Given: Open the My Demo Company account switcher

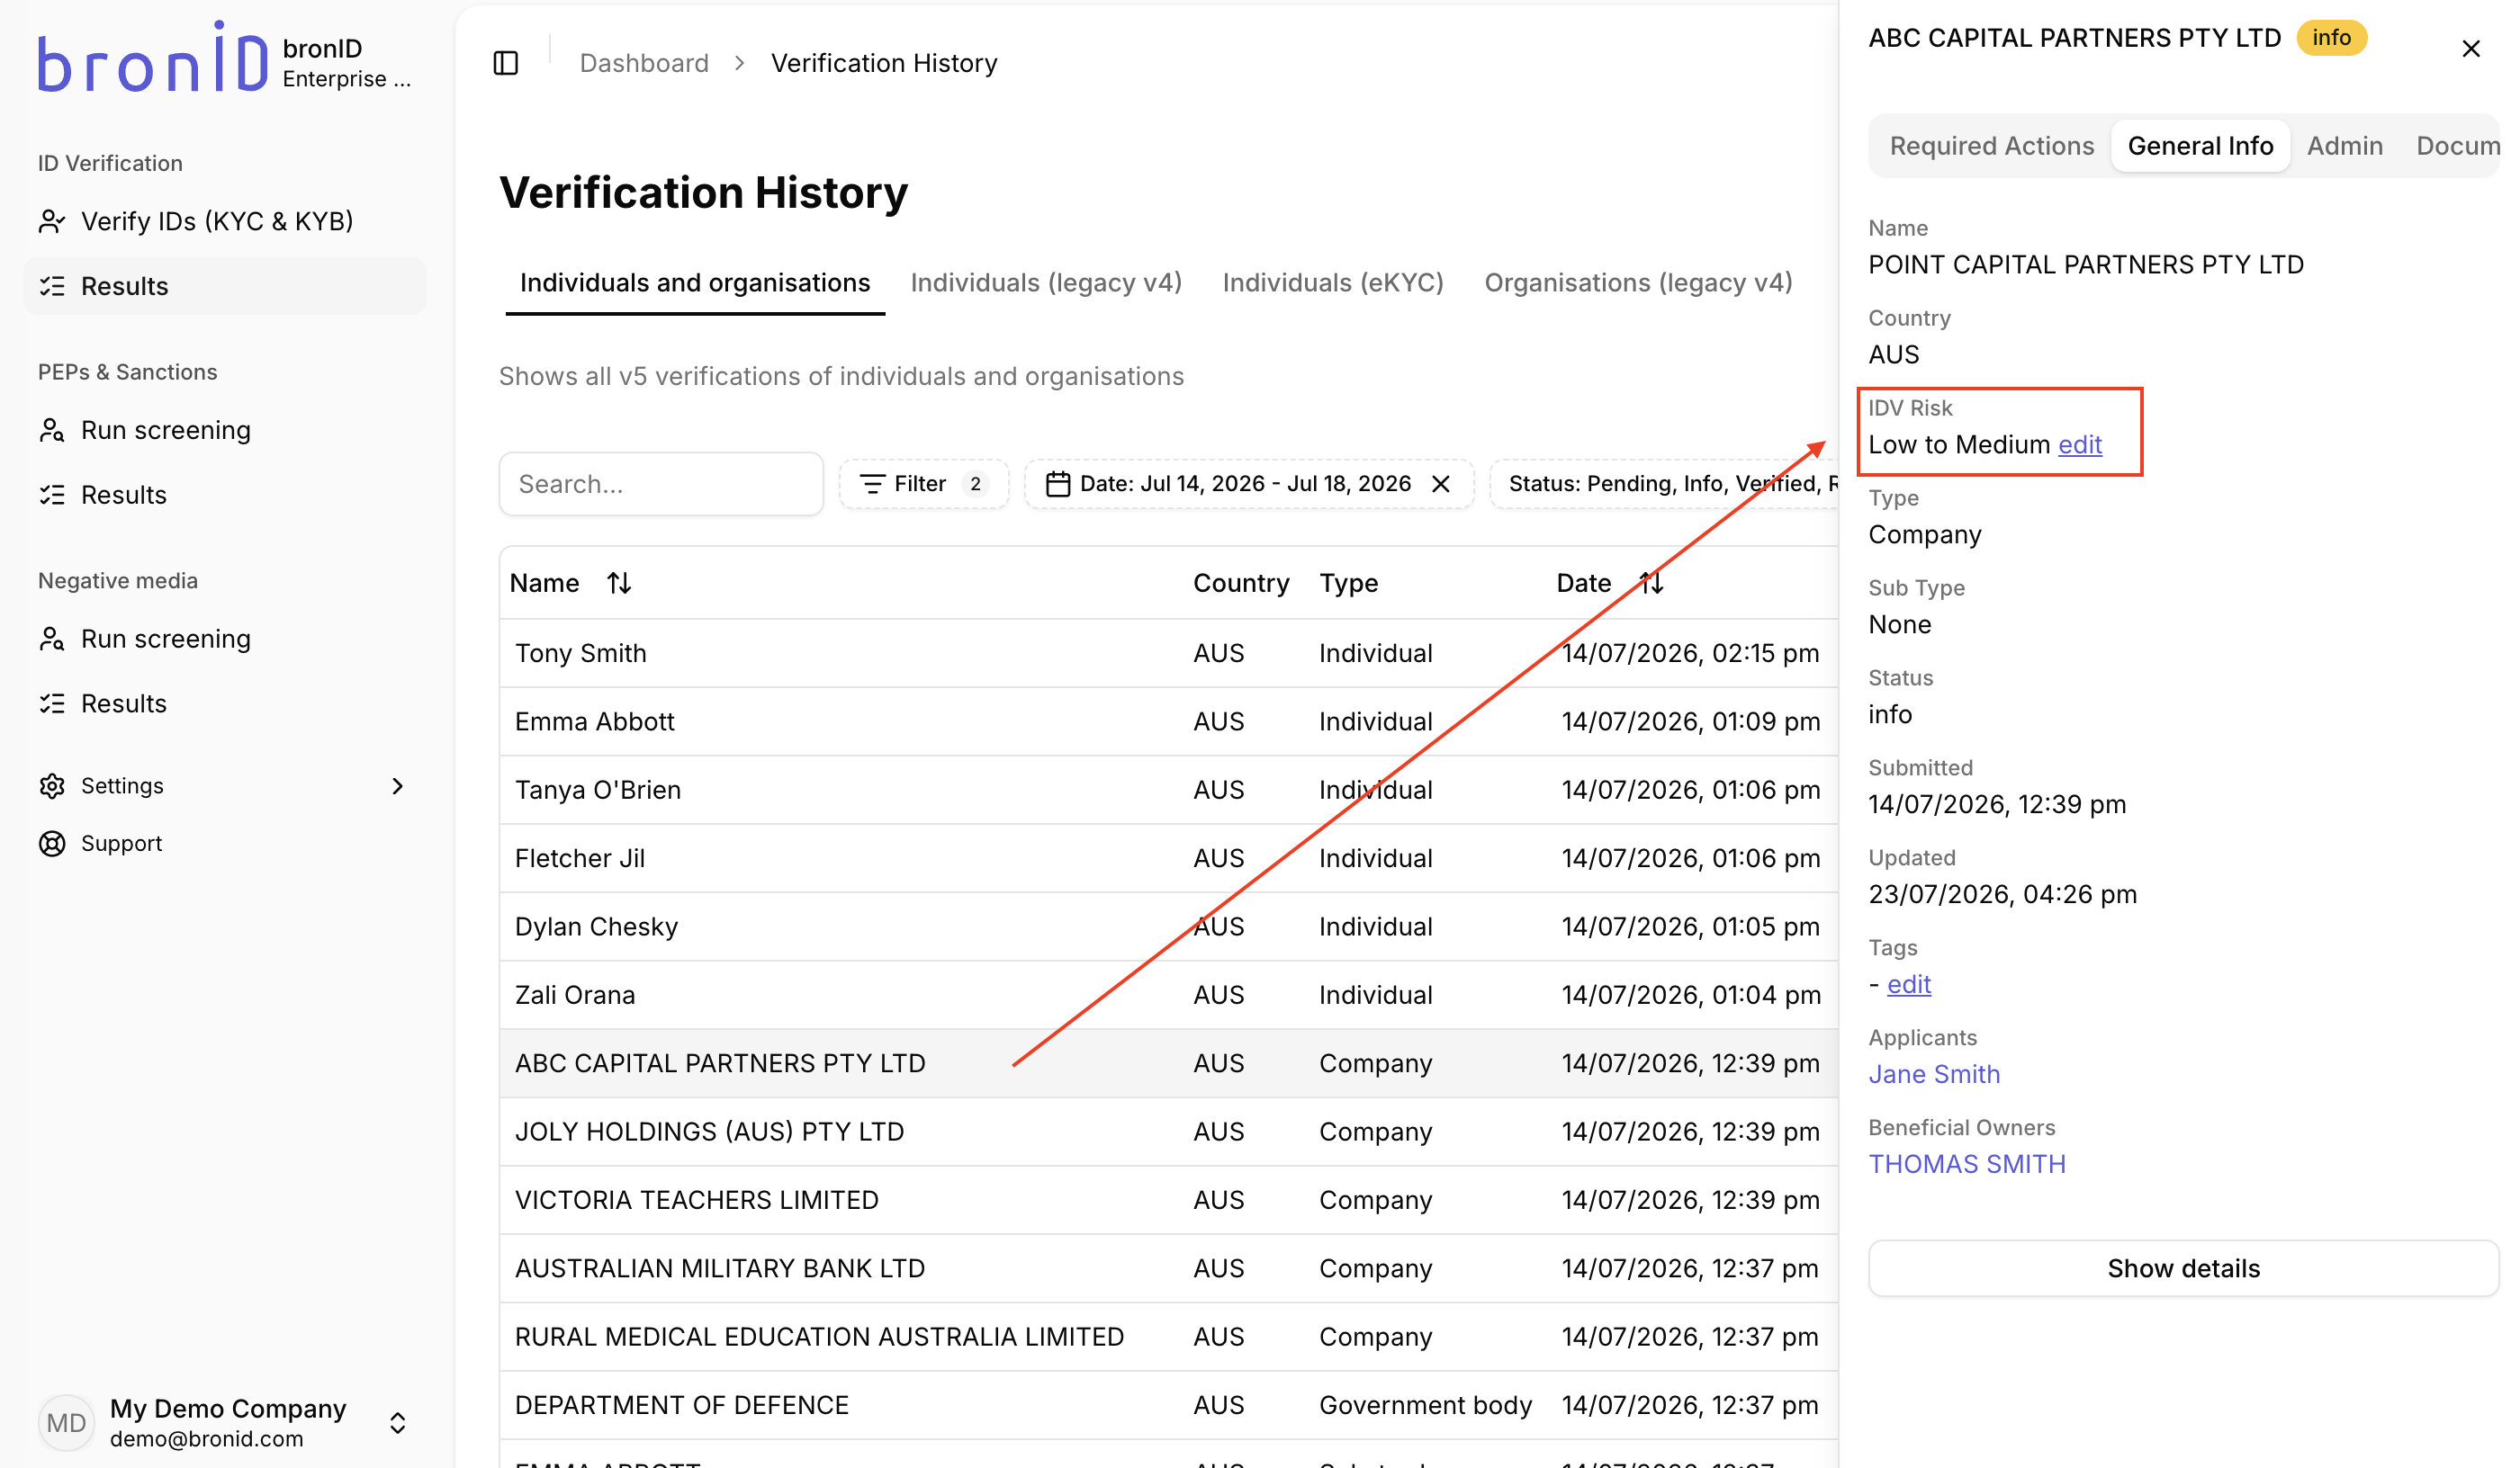Looking at the screenshot, I should (x=398, y=1423).
